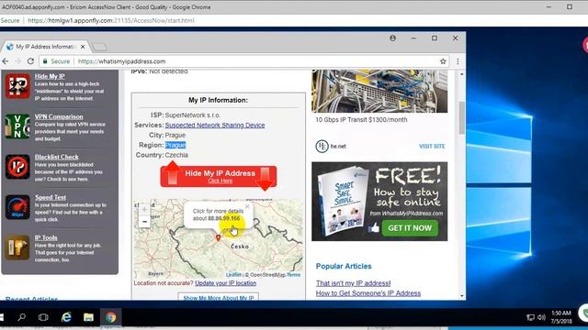Viewport: 588px width, 330px height.
Task: Close the My IP Address Information tab
Action: (x=83, y=47)
